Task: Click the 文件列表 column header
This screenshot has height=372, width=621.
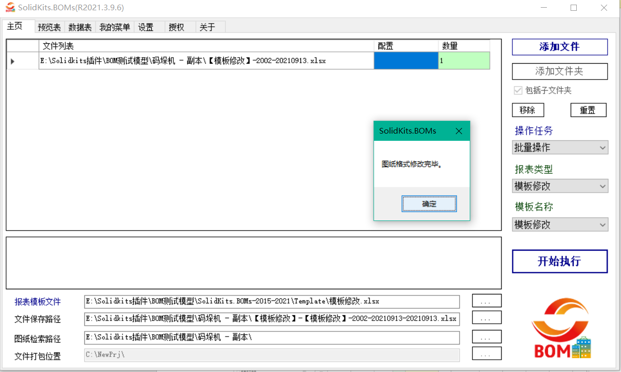Action: coord(206,46)
